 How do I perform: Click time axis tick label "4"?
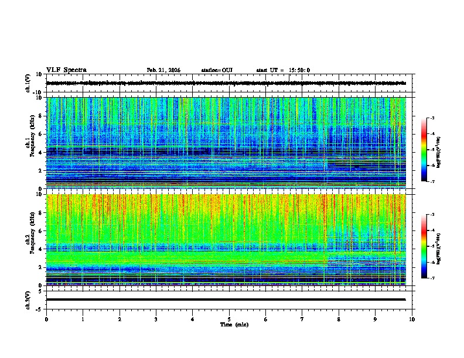coord(193,319)
